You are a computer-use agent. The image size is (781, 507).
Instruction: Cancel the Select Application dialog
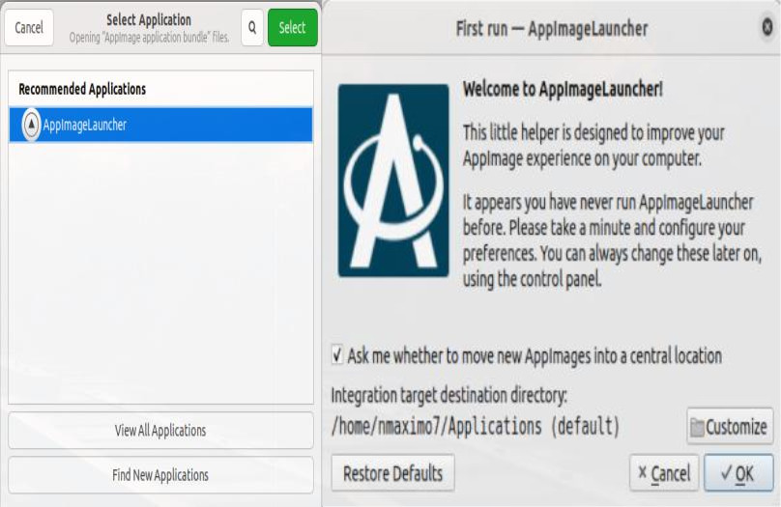click(x=29, y=28)
